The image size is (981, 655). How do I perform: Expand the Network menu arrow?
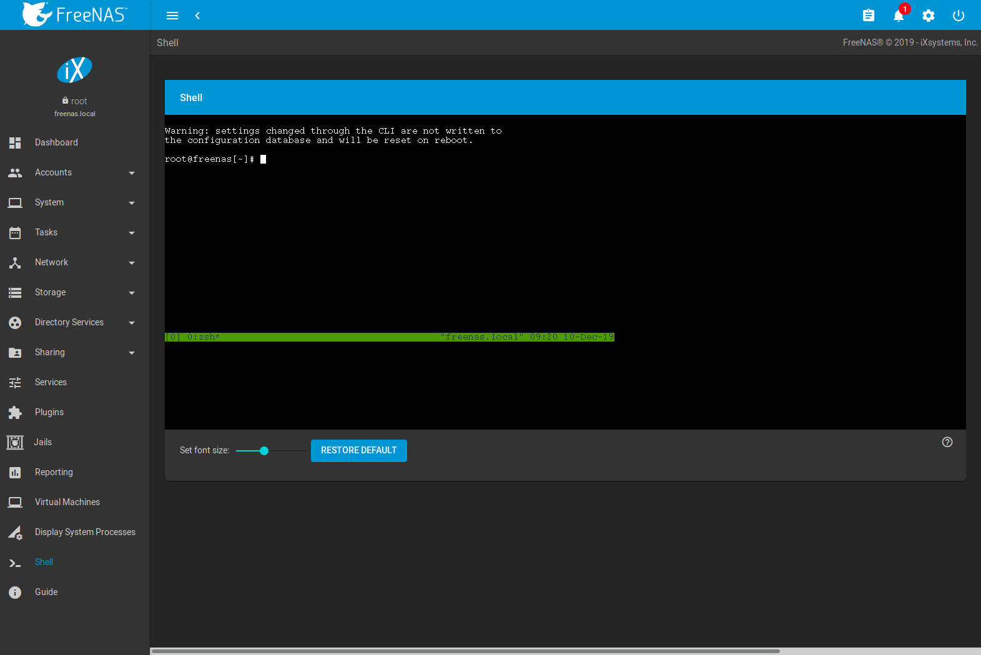pos(132,263)
